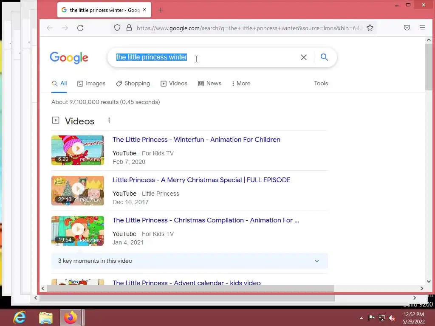Show hidden tray icons arrow
This screenshot has width=435, height=326.
pyautogui.click(x=361, y=318)
